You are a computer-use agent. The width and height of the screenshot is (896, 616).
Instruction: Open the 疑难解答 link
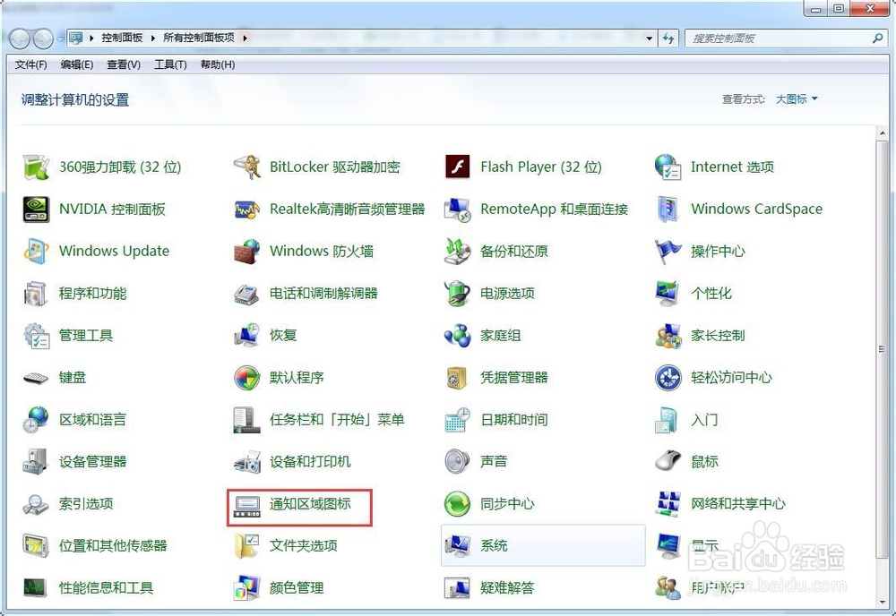507,588
